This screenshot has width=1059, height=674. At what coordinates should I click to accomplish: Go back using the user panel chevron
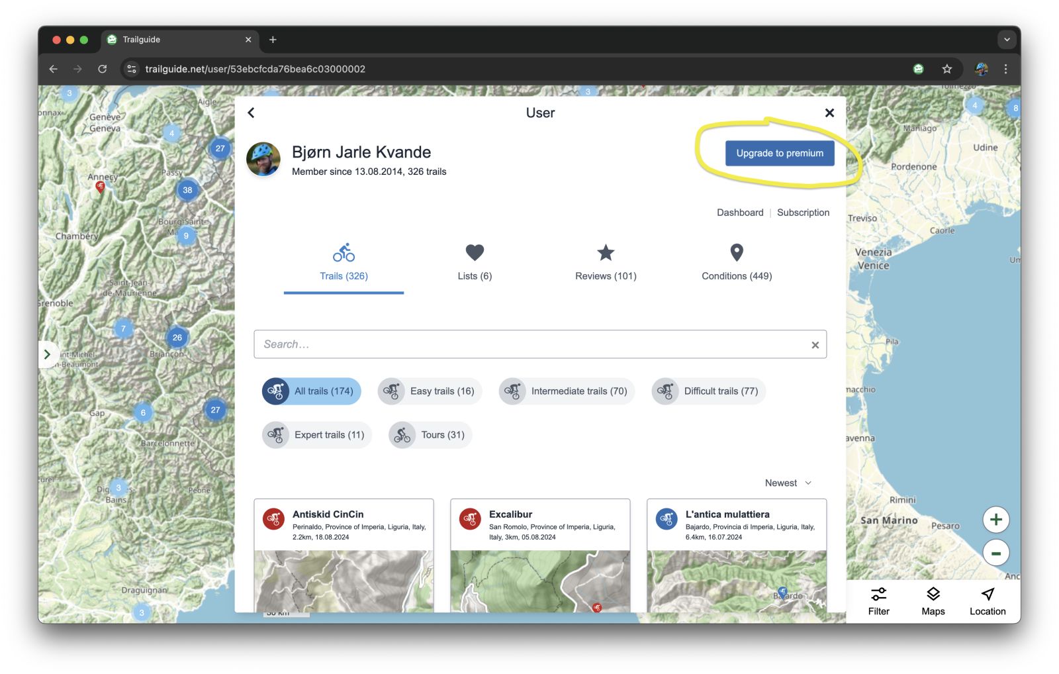coord(251,113)
